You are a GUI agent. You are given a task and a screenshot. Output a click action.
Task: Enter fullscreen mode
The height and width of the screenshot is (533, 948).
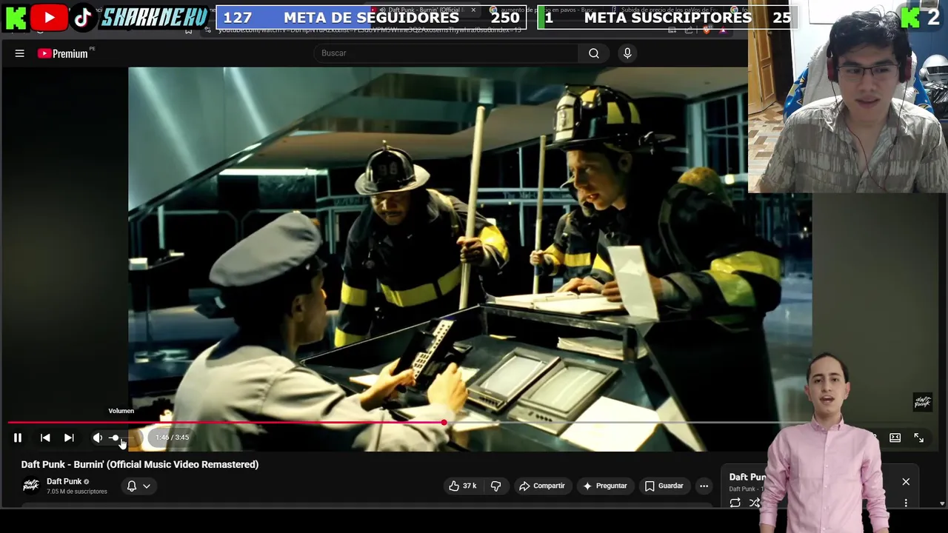click(x=918, y=438)
